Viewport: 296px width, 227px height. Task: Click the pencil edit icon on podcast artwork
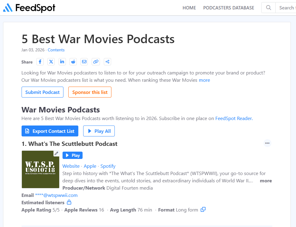tap(56, 153)
